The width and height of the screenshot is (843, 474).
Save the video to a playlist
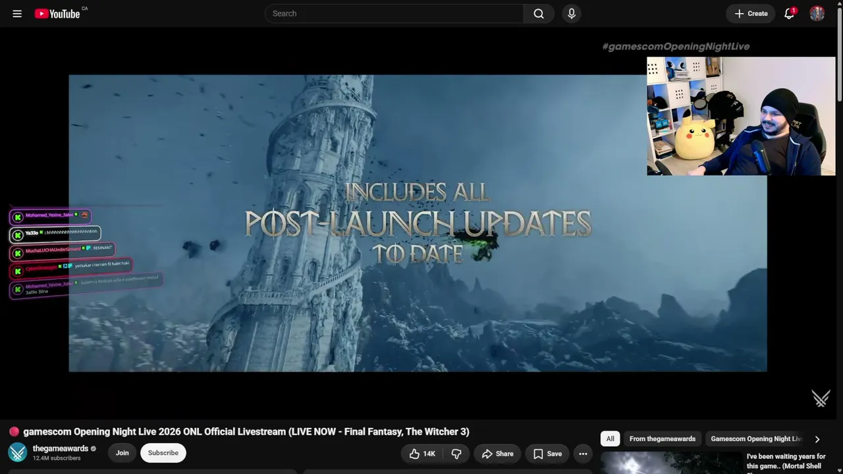tap(547, 454)
